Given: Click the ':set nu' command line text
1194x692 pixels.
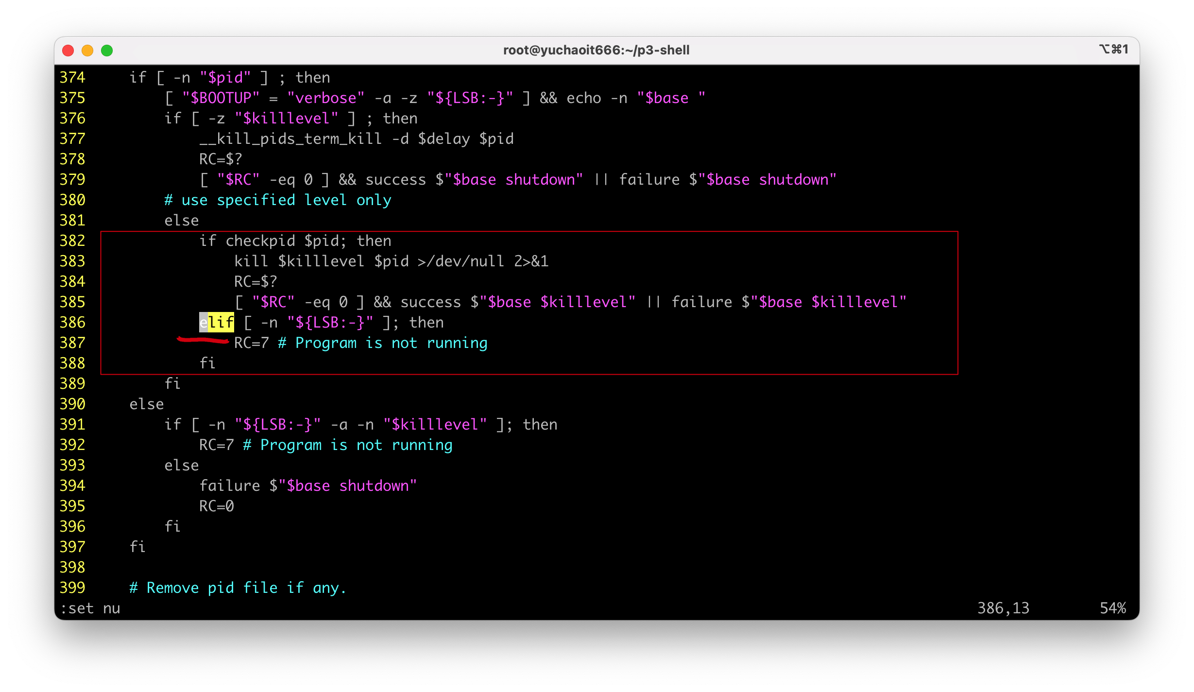Looking at the screenshot, I should tap(90, 608).
